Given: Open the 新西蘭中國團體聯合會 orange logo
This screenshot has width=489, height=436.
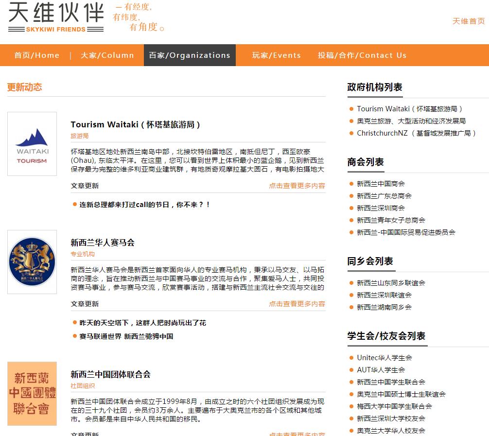Looking at the screenshot, I should click(x=32, y=394).
